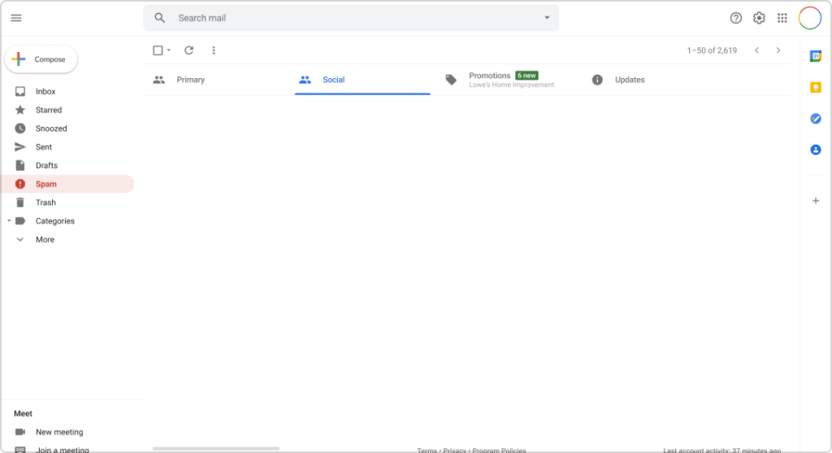This screenshot has height=453, width=832.
Task: Click the Compose button
Action: click(41, 59)
